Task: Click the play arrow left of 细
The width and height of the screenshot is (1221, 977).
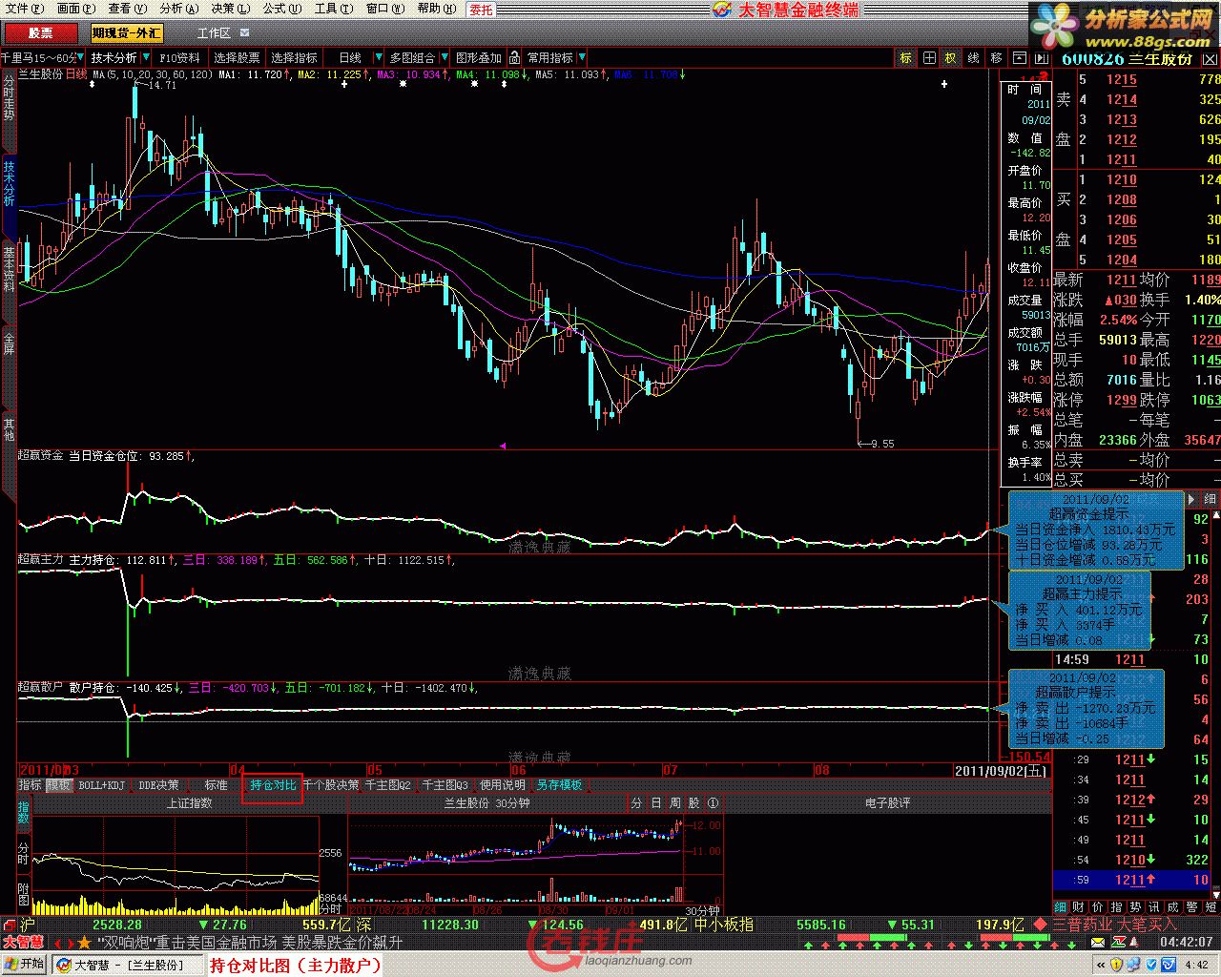Action: point(1191,499)
